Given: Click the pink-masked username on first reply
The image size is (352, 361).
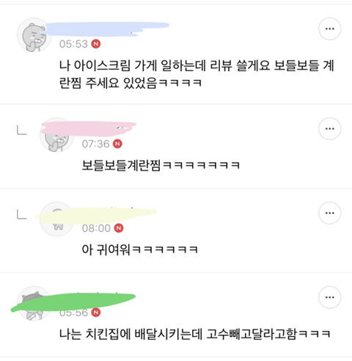Looking at the screenshot, I should (x=89, y=128).
